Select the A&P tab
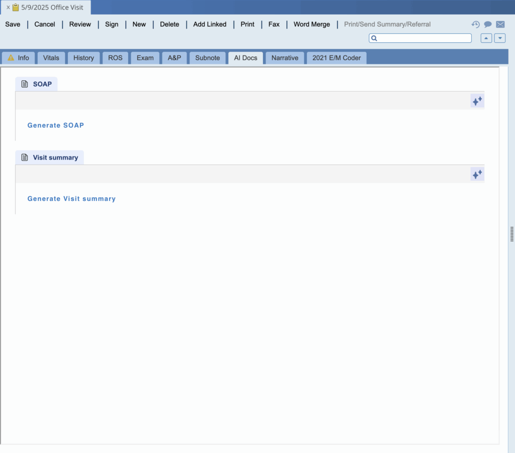Screen dimensions: 515x453 [x=174, y=58]
